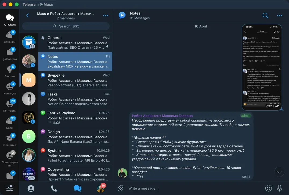289x195 pixels.
Task: Go back using the left arrow
Action: (x=27, y=16)
